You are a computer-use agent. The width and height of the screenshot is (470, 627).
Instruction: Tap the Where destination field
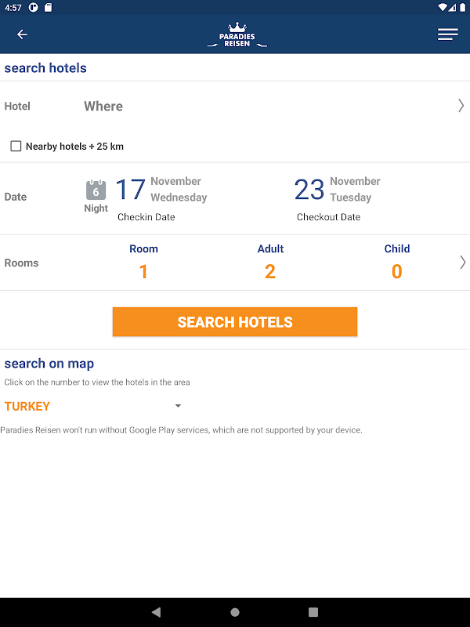pos(103,106)
